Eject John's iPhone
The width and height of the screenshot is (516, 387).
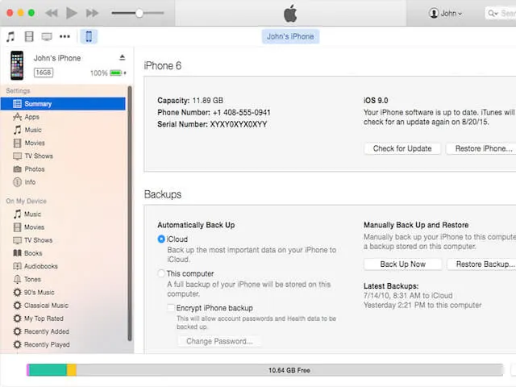122,57
